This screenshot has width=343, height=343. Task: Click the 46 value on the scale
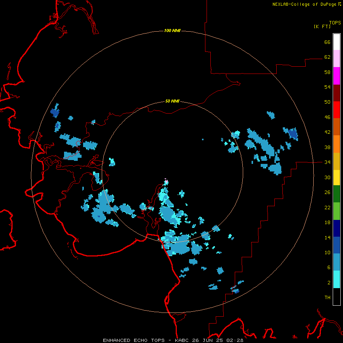click(x=327, y=117)
